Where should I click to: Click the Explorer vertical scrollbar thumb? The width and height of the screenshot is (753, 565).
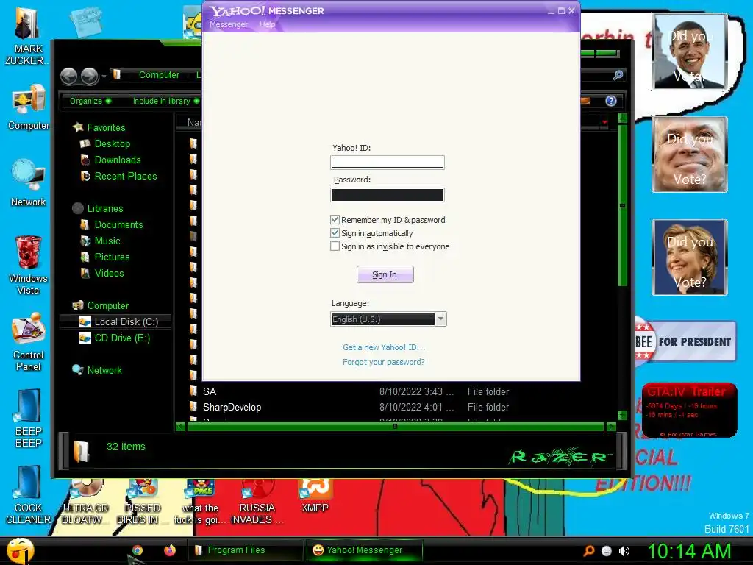(622, 206)
